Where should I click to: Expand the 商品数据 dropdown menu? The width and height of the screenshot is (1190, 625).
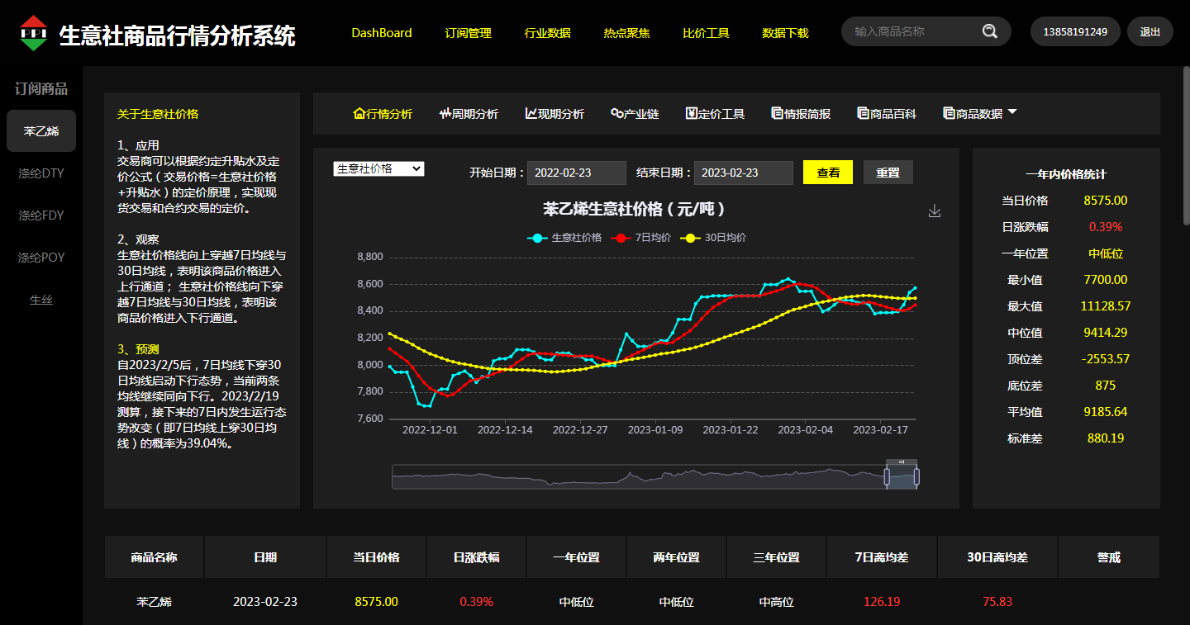click(1012, 113)
